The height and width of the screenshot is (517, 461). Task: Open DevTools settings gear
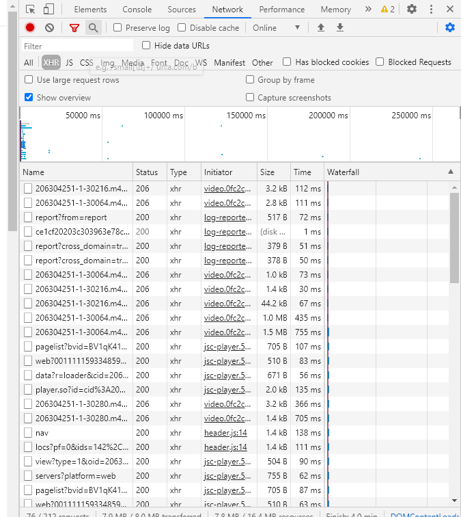[x=412, y=9]
